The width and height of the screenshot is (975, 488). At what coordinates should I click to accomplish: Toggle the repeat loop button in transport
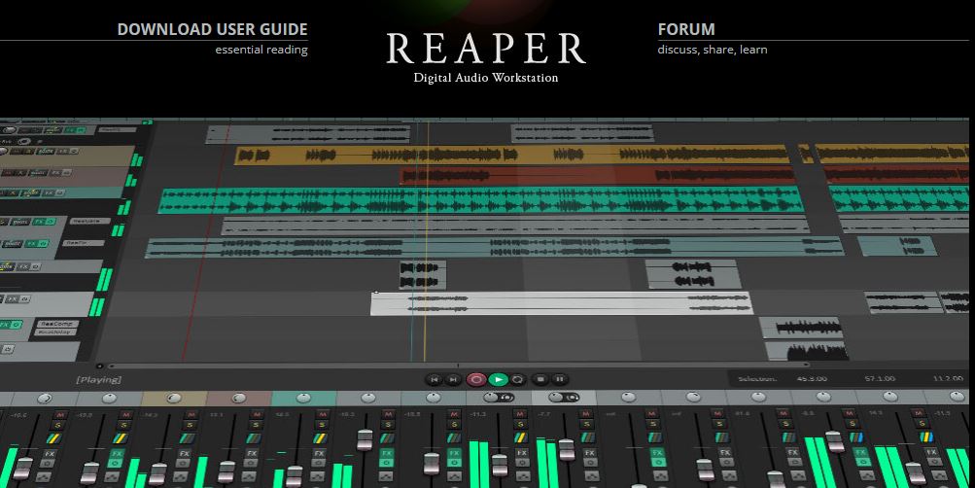[518, 379]
